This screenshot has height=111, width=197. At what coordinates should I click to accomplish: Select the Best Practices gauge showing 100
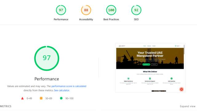tap(111, 10)
